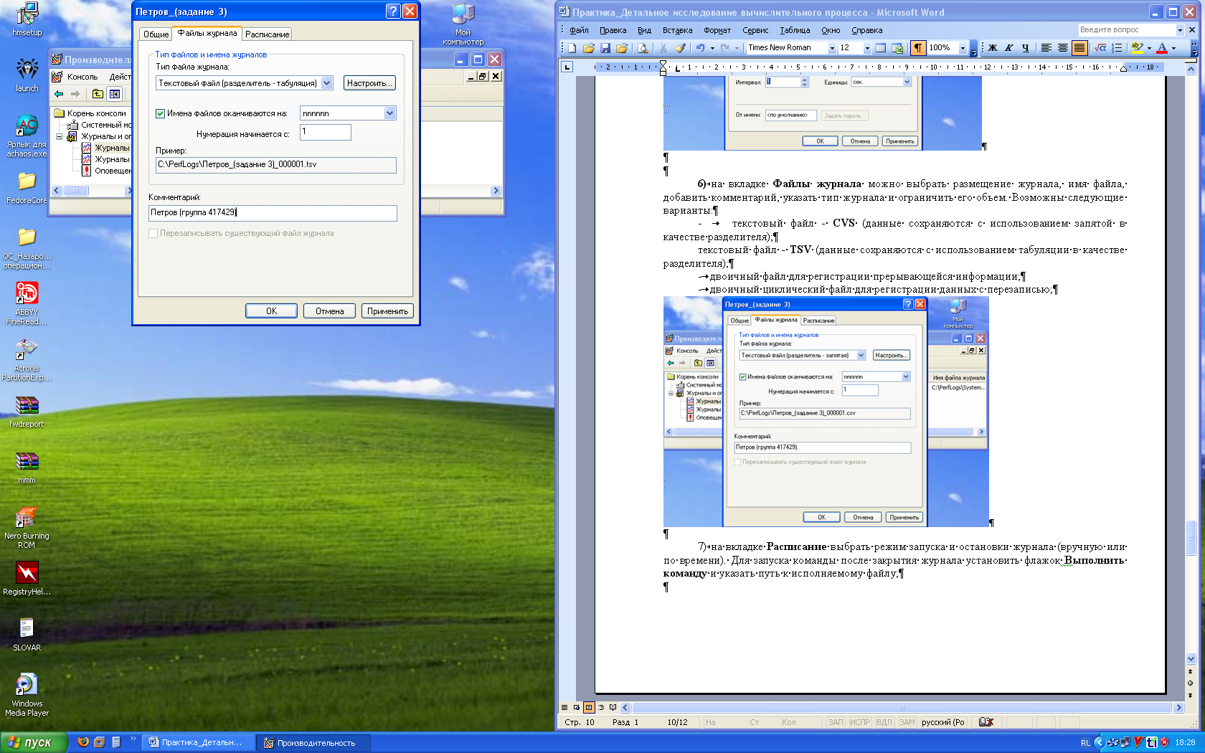
Task: Open the nnnnnn file name suffix dropdown
Action: (x=389, y=113)
